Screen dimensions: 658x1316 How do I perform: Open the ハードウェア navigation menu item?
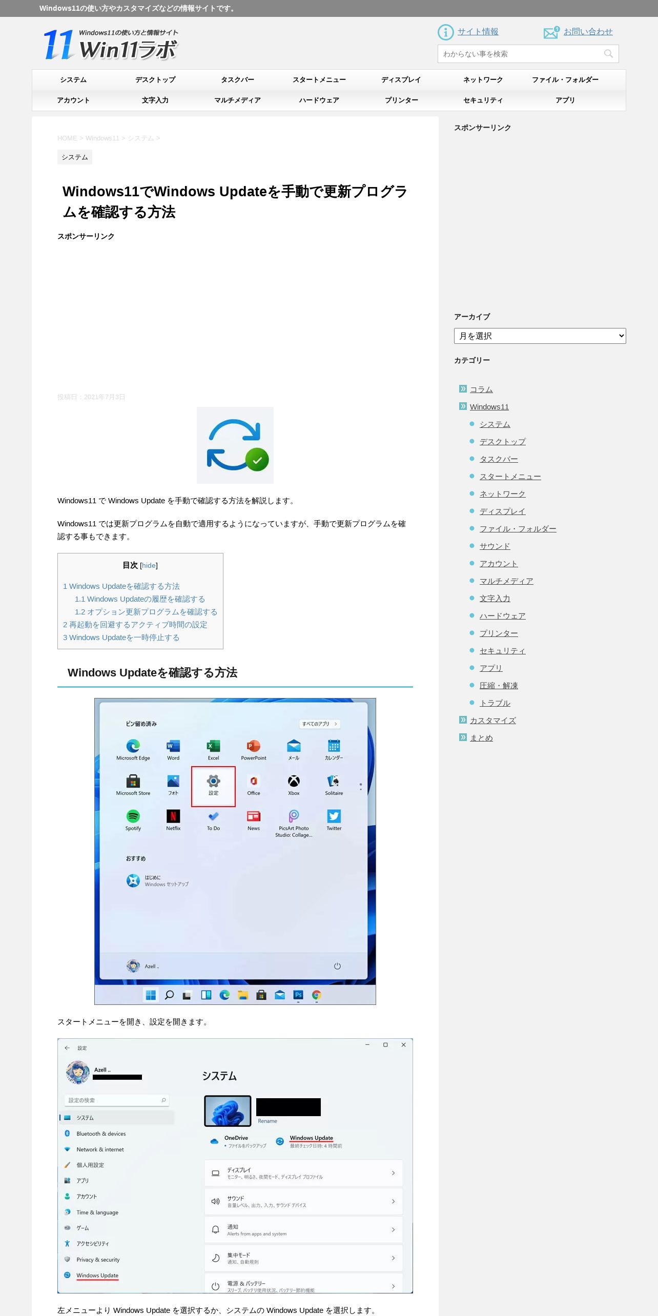pyautogui.click(x=319, y=100)
